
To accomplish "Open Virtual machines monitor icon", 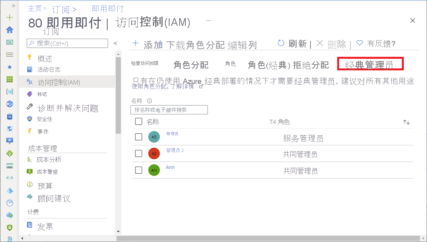I will click(10, 141).
